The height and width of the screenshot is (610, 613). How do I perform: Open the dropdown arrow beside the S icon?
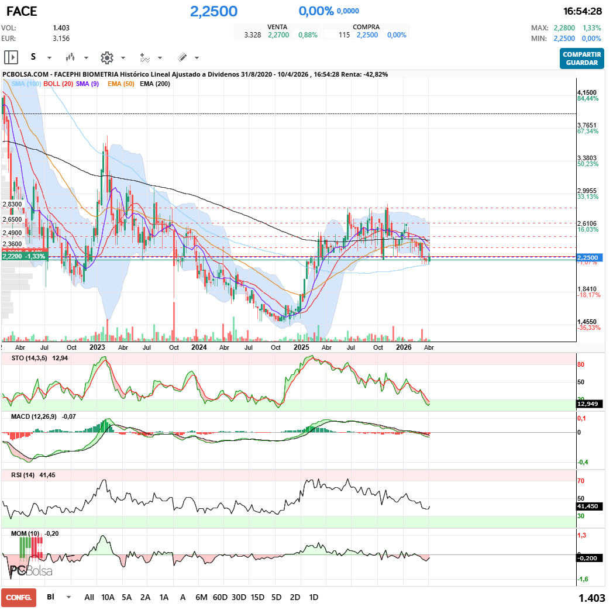tap(48, 58)
